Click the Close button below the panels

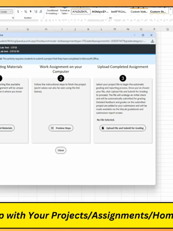(61, 150)
